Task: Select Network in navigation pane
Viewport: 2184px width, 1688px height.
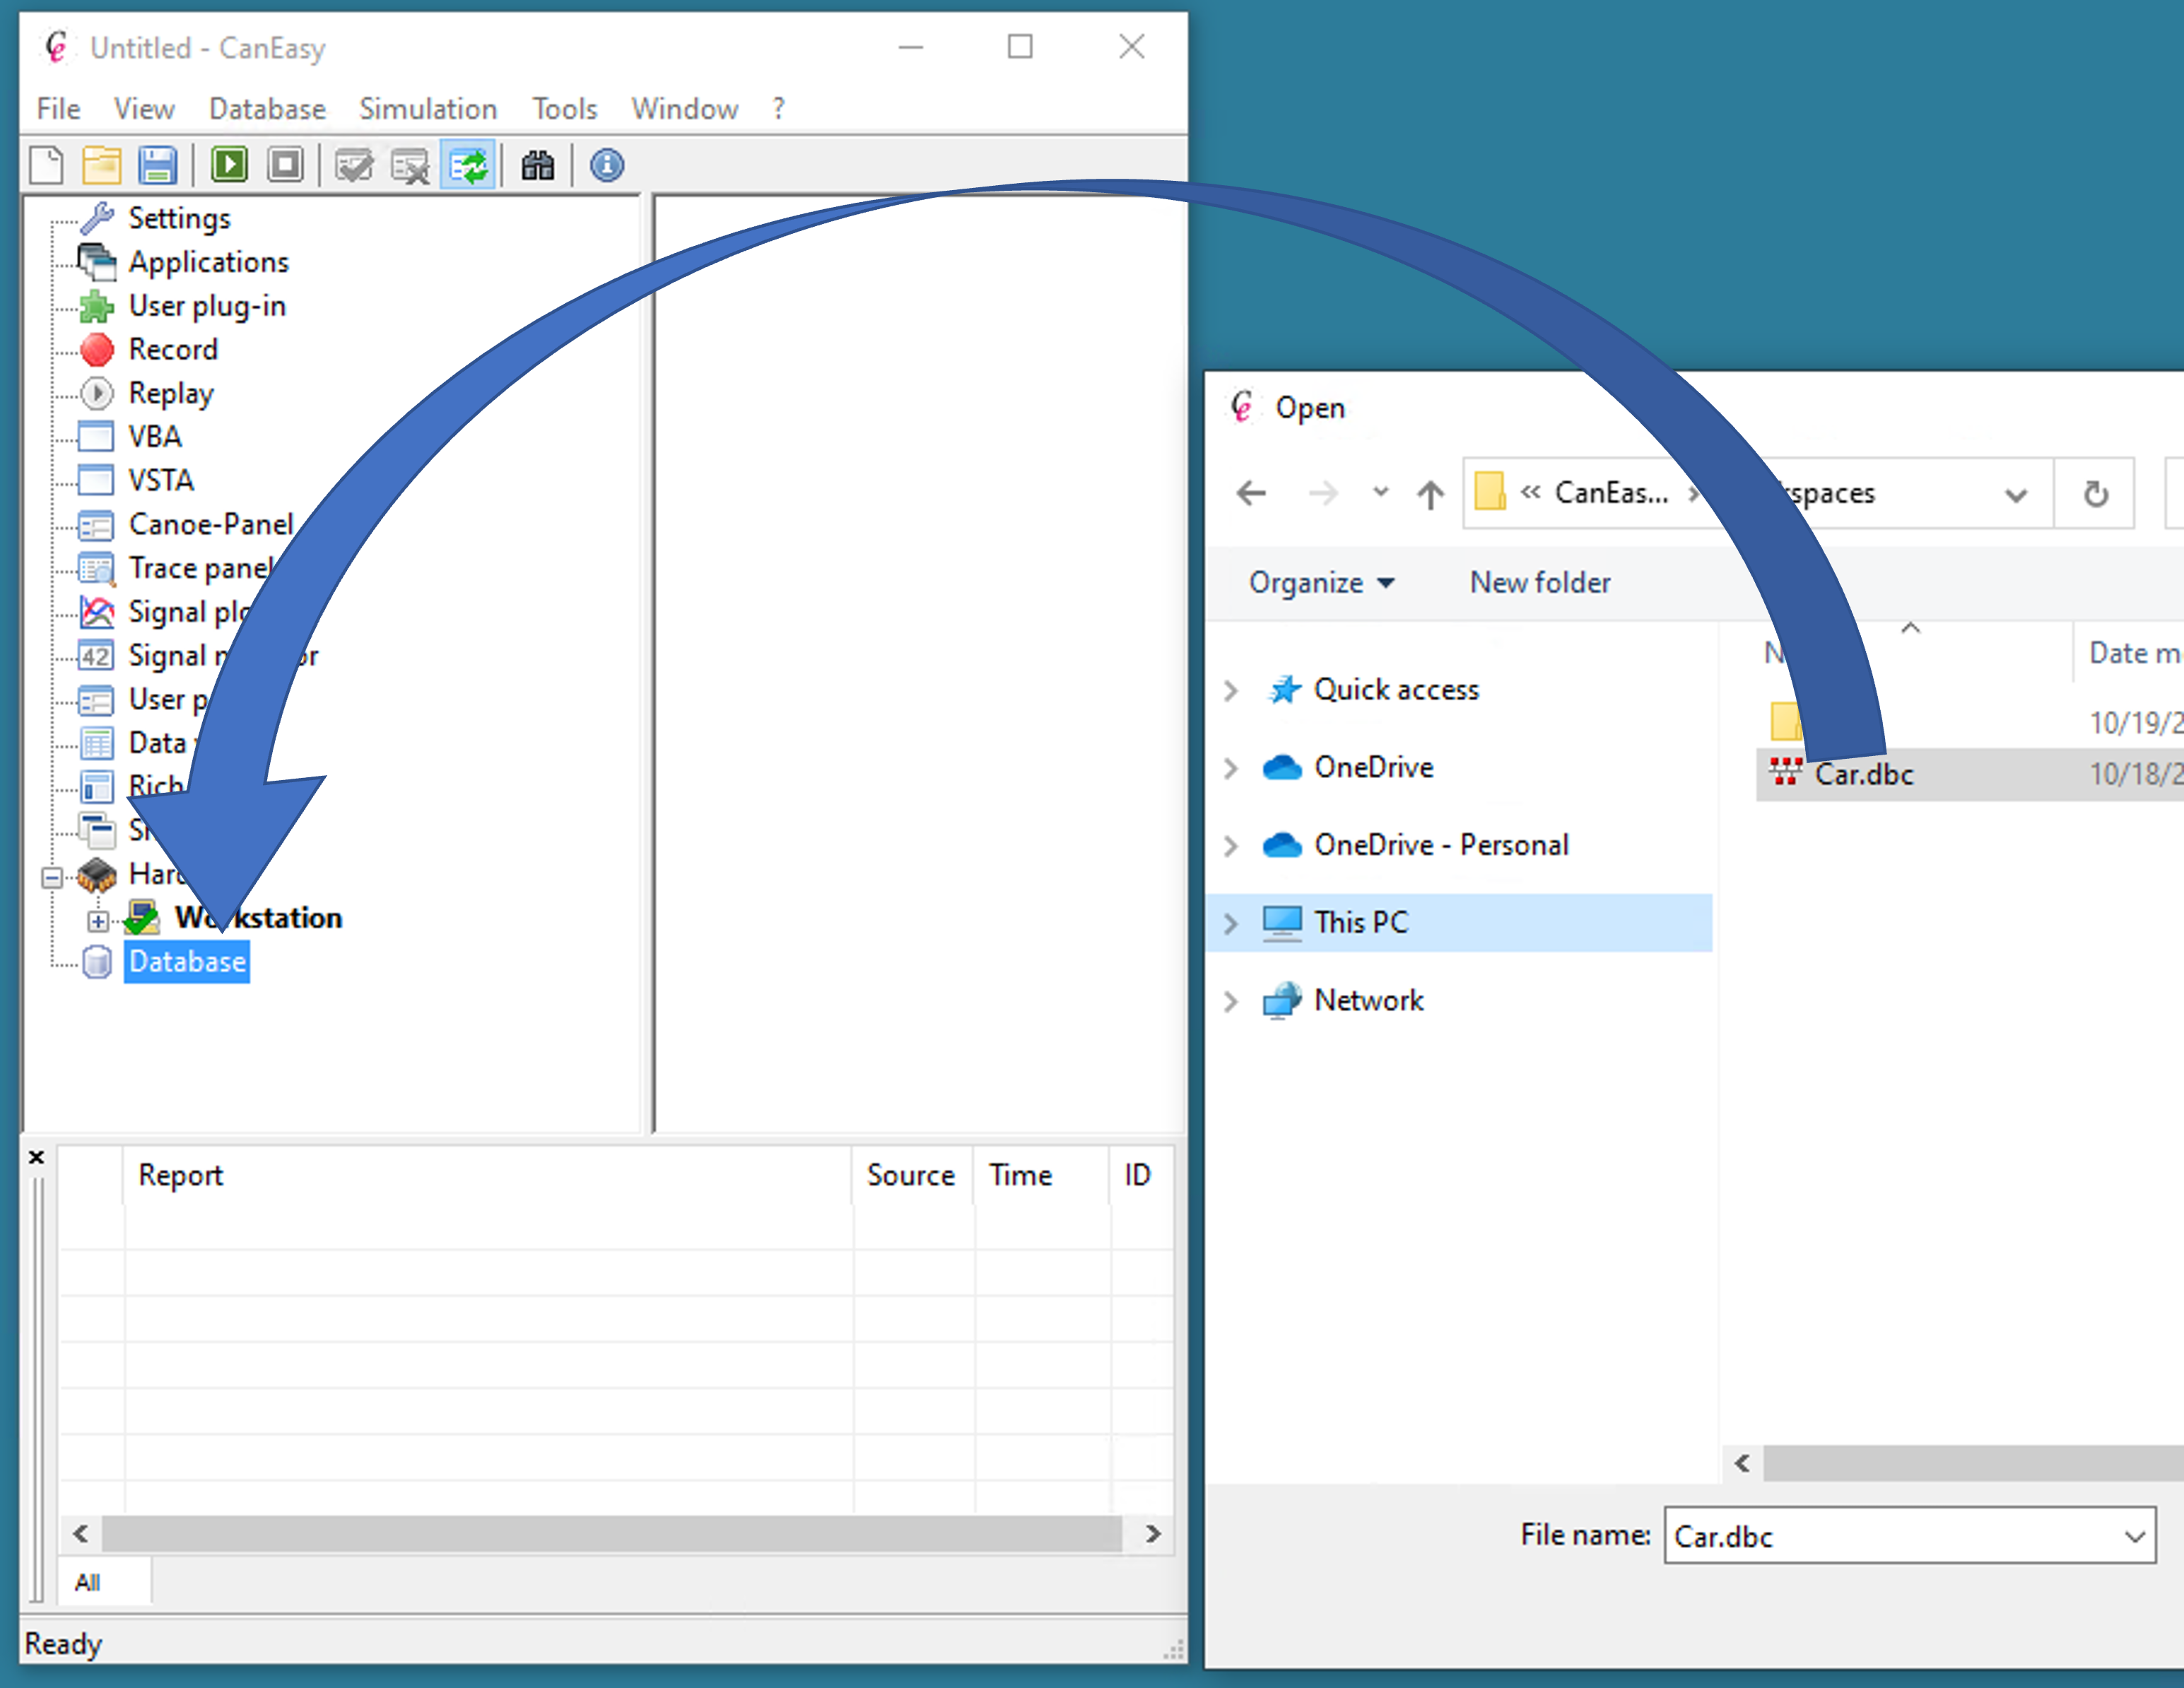Action: [1368, 1001]
